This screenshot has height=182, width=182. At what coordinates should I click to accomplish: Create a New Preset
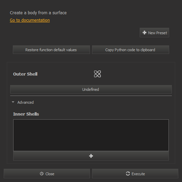point(154,33)
